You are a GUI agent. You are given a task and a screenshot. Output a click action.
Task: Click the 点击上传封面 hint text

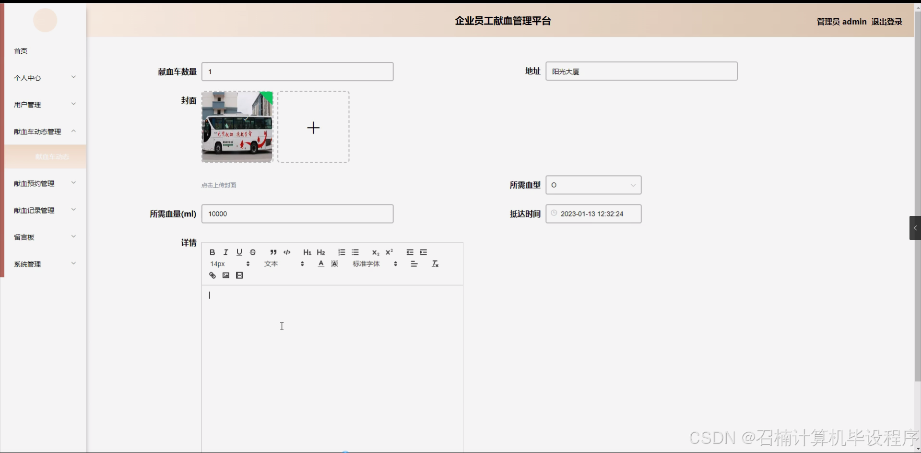[x=219, y=185]
